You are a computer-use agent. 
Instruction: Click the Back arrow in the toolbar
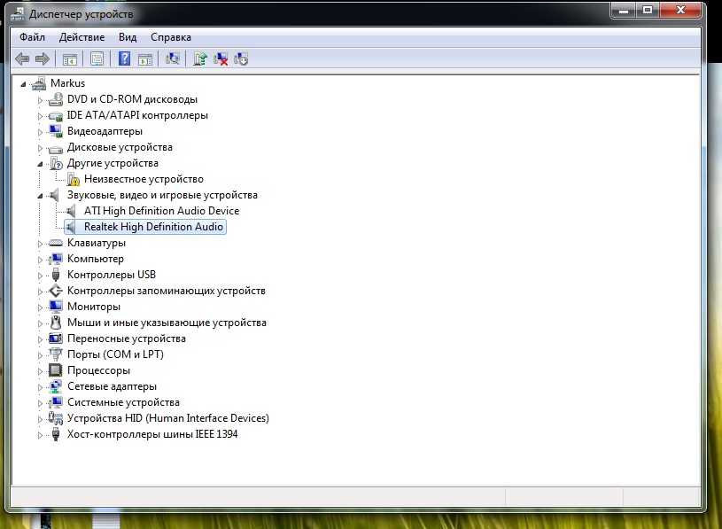pos(23,58)
